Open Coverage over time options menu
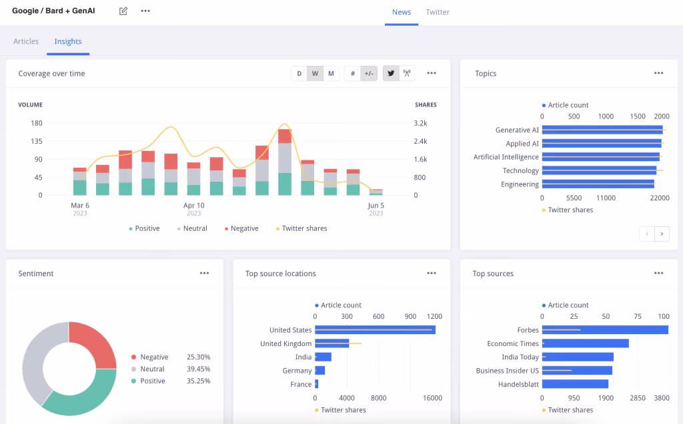 tap(432, 73)
